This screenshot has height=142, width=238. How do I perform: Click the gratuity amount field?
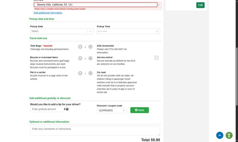[x=46, y=109]
